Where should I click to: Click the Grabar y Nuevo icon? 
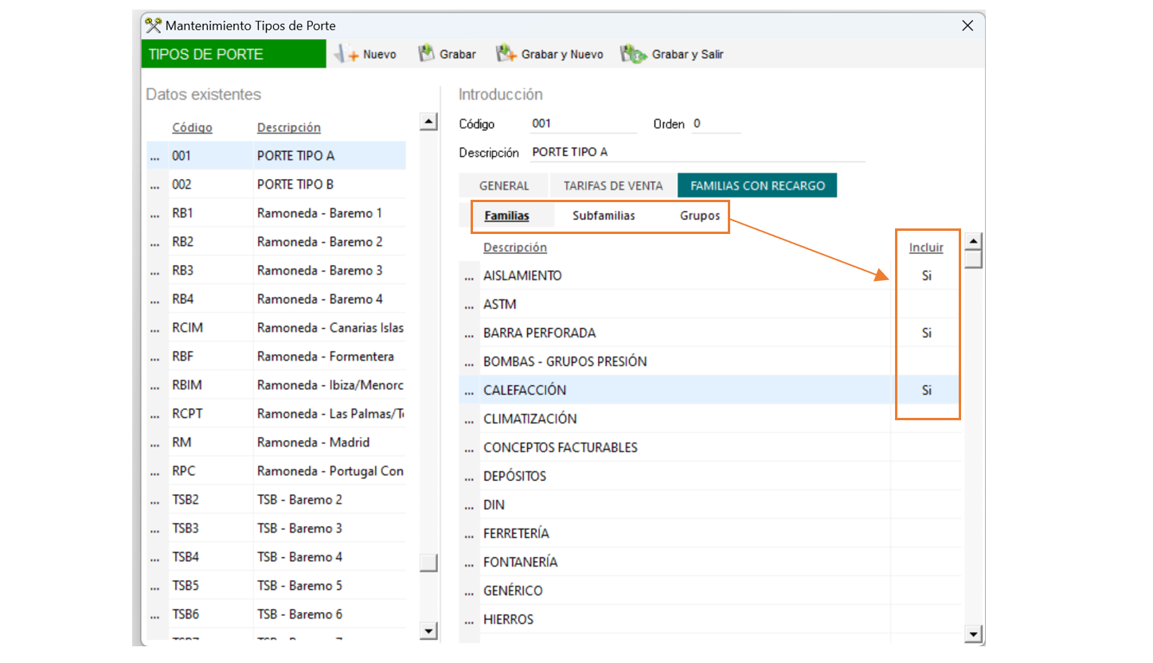pos(506,54)
